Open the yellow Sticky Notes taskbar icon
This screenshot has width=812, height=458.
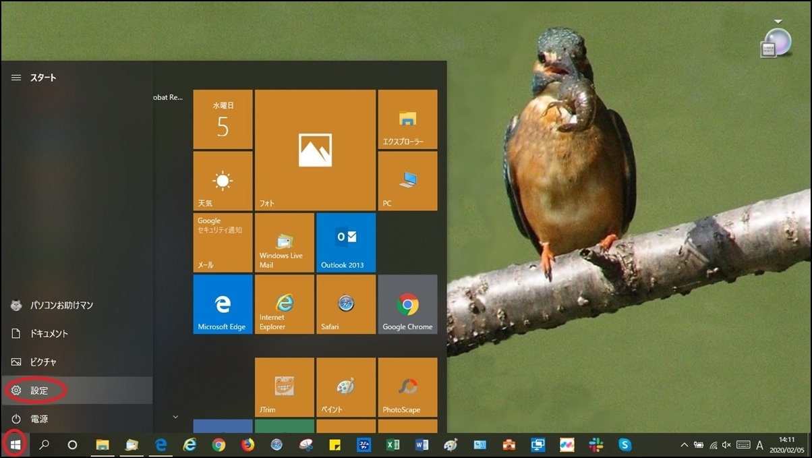point(335,445)
